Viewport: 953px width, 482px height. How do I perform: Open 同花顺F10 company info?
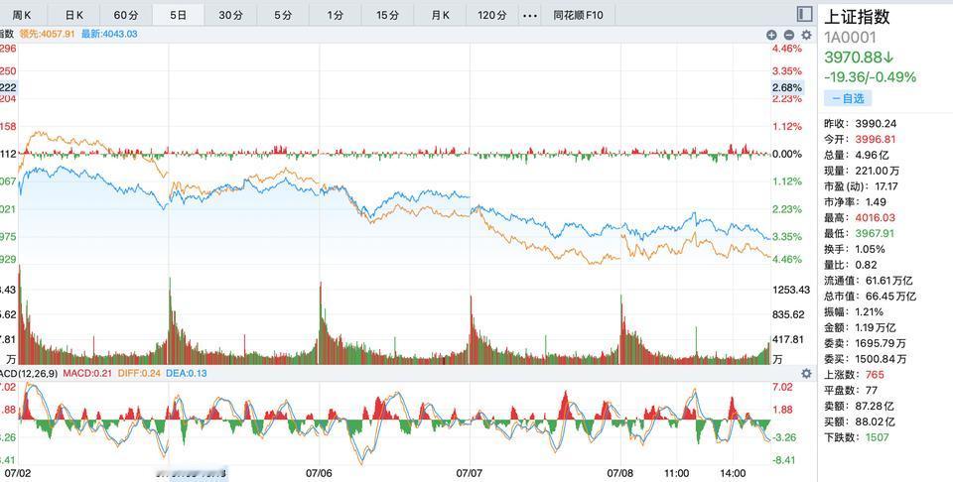click(578, 15)
